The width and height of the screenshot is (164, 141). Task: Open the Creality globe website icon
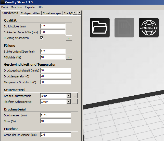click(149, 27)
